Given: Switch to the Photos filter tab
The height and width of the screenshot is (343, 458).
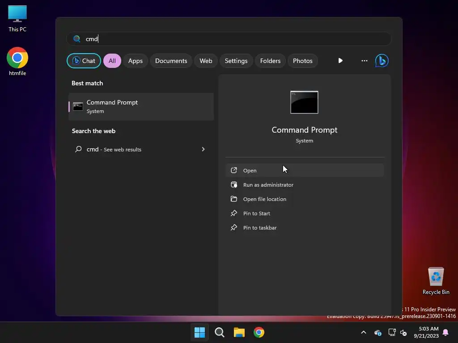Looking at the screenshot, I should 303,61.
